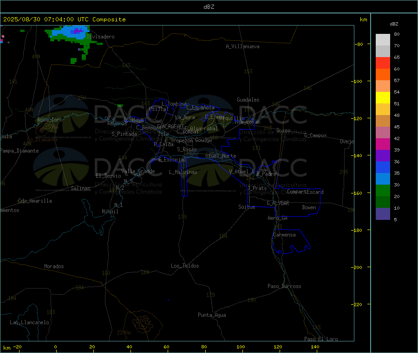
Task: Click the V_Atuel map label
Action: (239, 172)
